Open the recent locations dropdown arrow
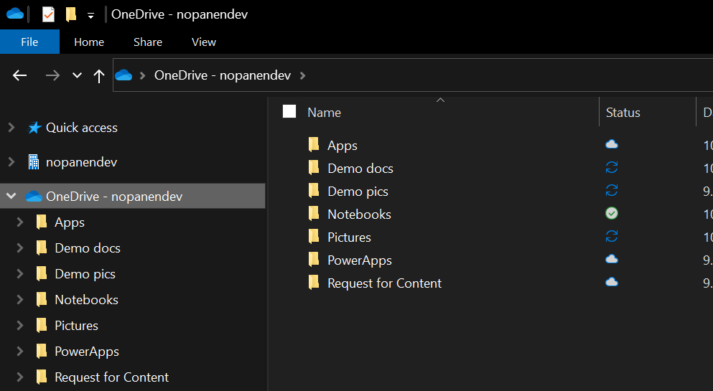The image size is (713, 391). point(77,75)
